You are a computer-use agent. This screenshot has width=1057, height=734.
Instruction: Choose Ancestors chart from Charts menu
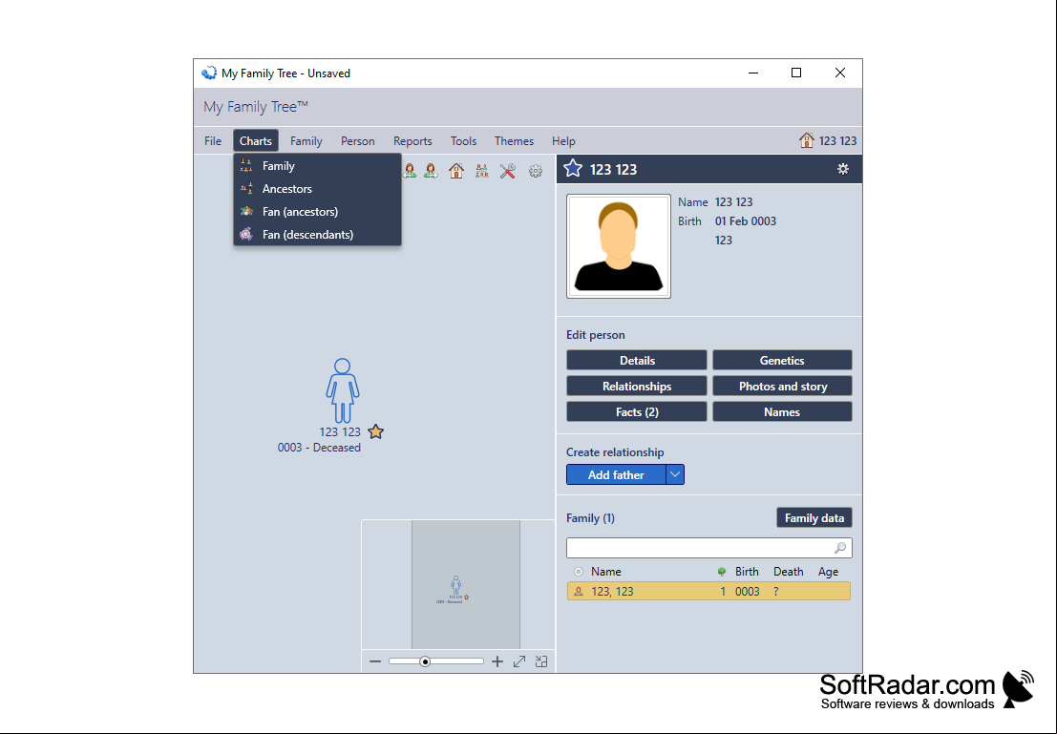click(x=317, y=189)
